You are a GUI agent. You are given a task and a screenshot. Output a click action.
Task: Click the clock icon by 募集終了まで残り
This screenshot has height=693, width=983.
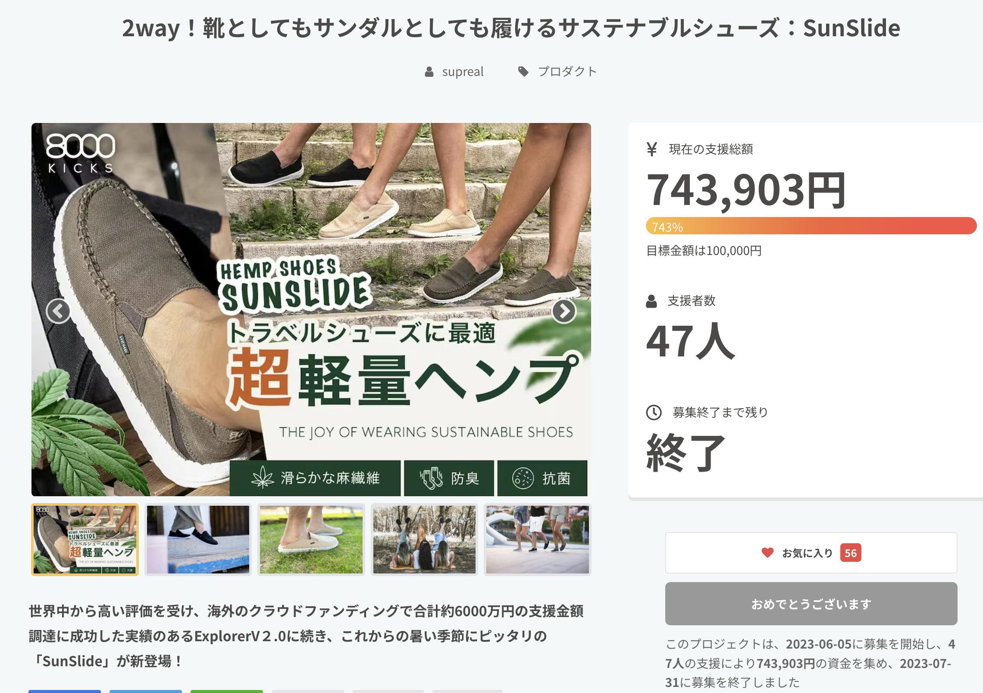654,413
